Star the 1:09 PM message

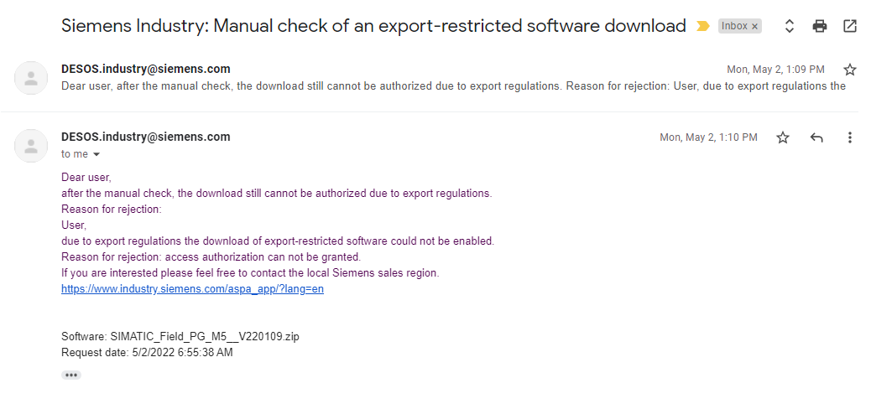[x=850, y=70]
